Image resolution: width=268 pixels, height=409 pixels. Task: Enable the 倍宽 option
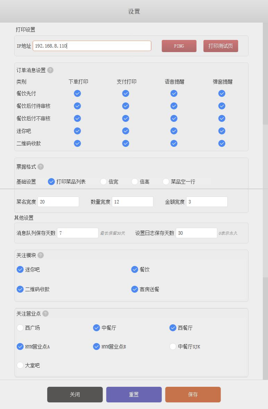103,182
